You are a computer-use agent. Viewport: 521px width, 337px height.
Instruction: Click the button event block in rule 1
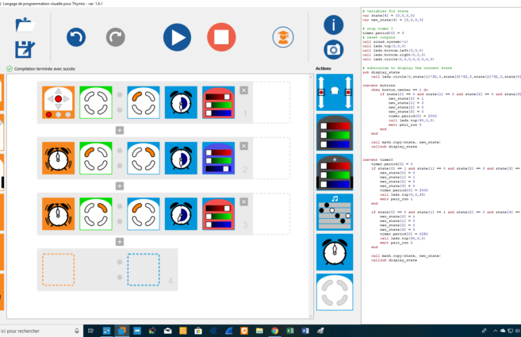(58, 103)
